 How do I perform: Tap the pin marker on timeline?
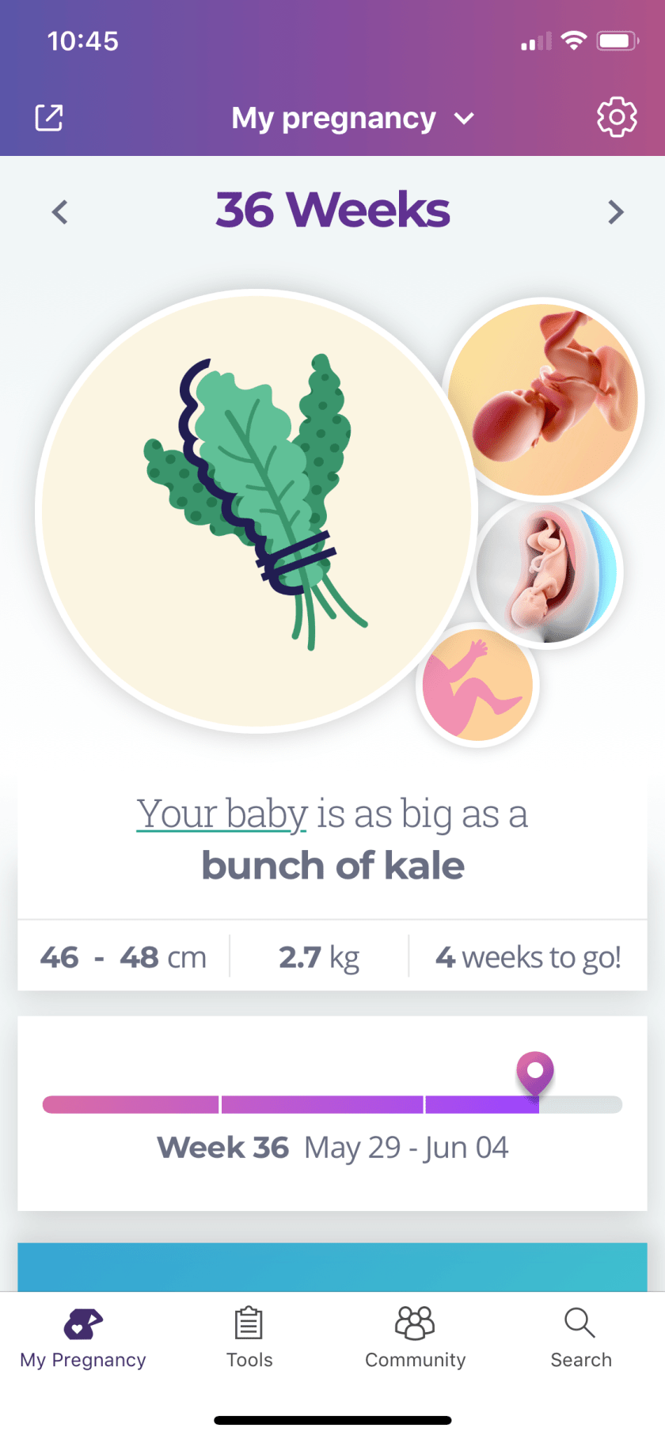(535, 1071)
